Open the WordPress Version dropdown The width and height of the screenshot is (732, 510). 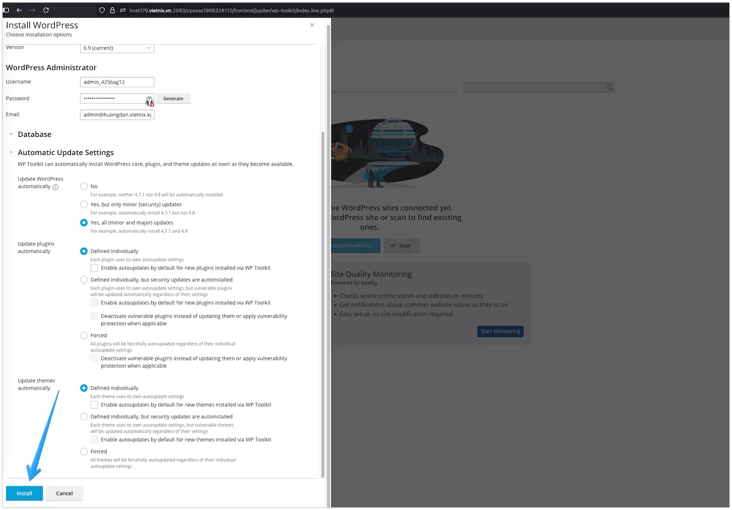pyautogui.click(x=117, y=48)
